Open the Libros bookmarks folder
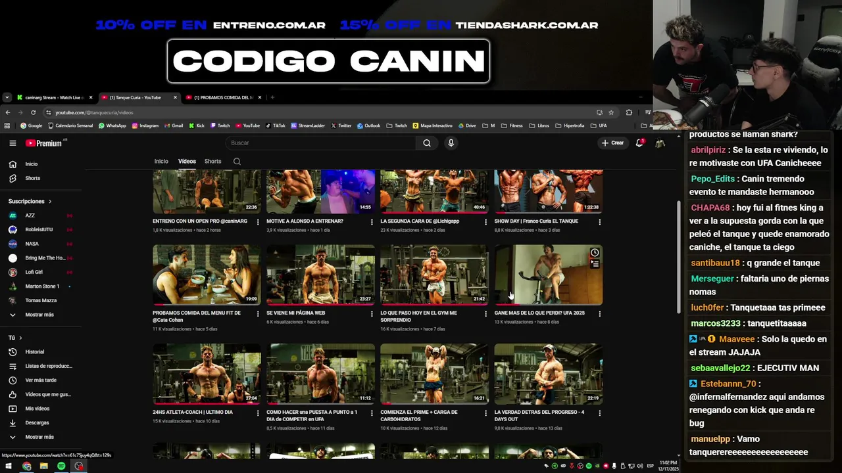 tap(539, 125)
